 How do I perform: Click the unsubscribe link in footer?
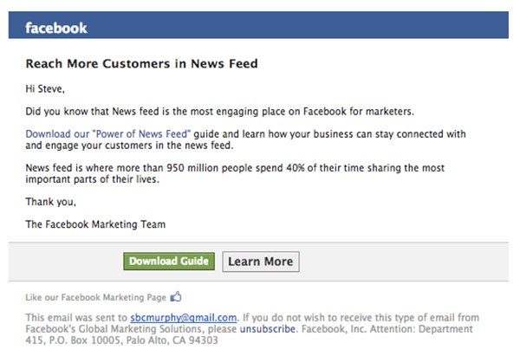(267, 329)
